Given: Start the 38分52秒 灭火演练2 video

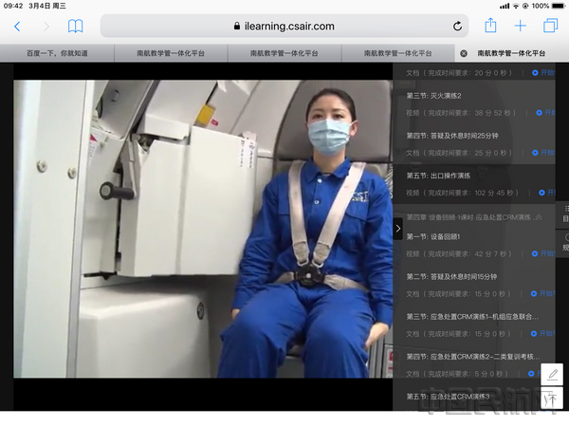Looking at the screenshot, I should click(x=544, y=113).
